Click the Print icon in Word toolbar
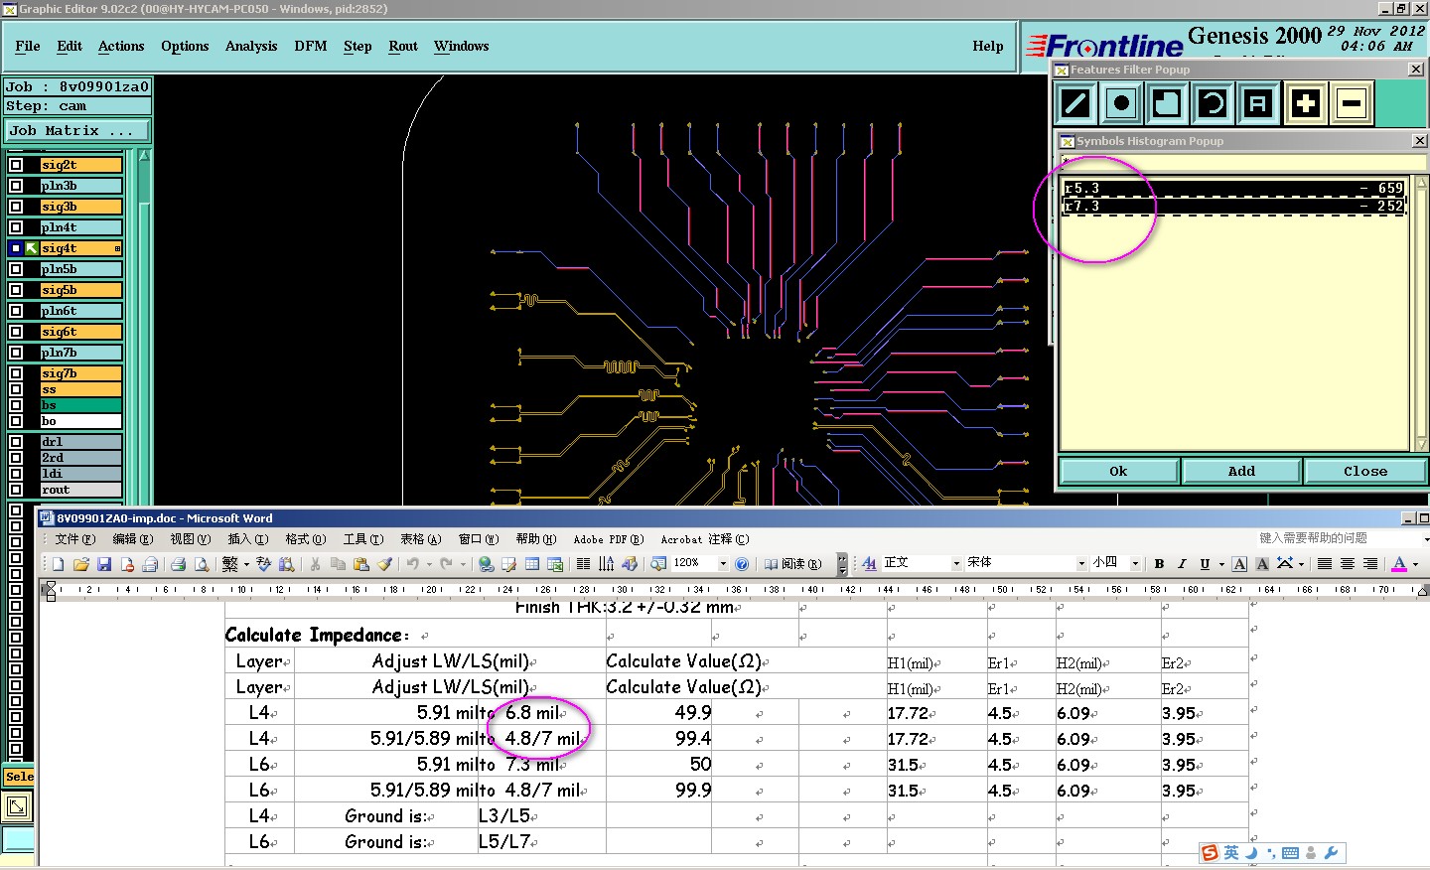Image resolution: width=1430 pixels, height=870 pixels. point(178,564)
